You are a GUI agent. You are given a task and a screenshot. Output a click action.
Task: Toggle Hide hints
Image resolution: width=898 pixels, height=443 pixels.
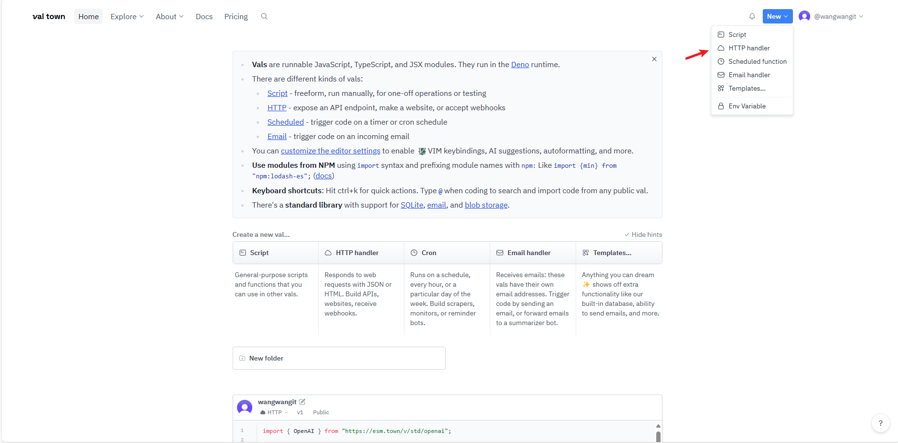pos(643,234)
